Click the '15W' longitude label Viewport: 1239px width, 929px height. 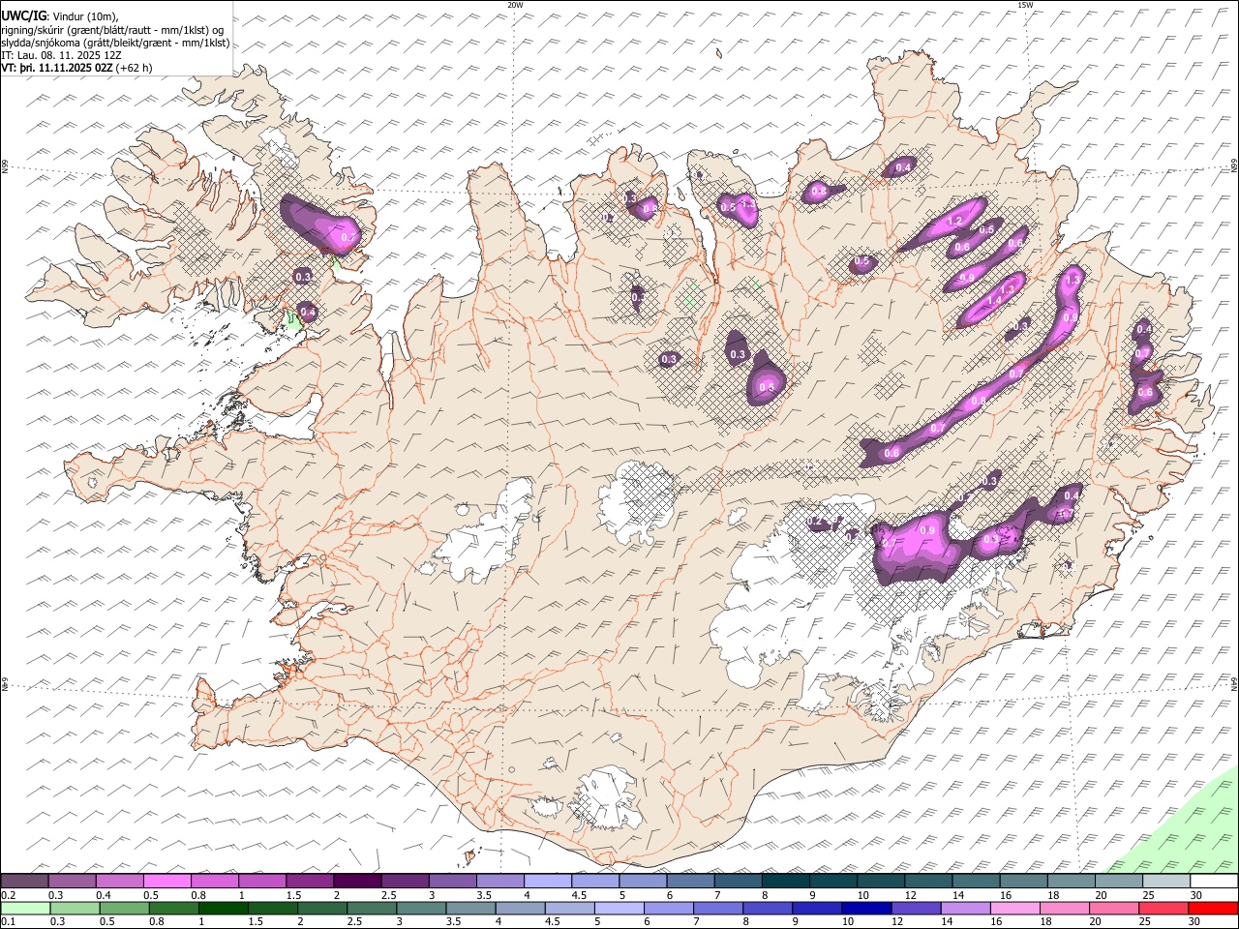[1025, 5]
